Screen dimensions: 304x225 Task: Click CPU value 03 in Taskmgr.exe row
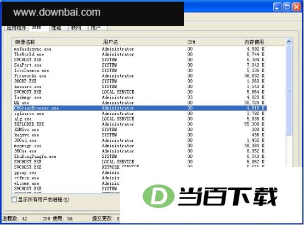click(190, 97)
